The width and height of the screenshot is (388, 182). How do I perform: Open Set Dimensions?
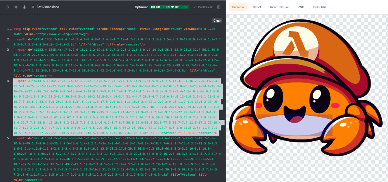(x=45, y=7)
